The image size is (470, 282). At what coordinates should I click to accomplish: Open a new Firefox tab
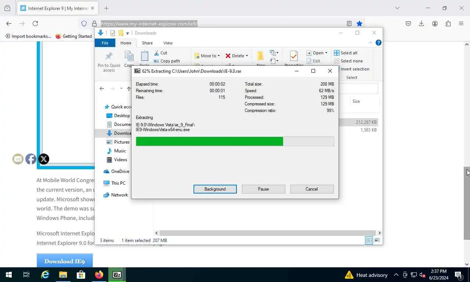pyautogui.click(x=106, y=8)
